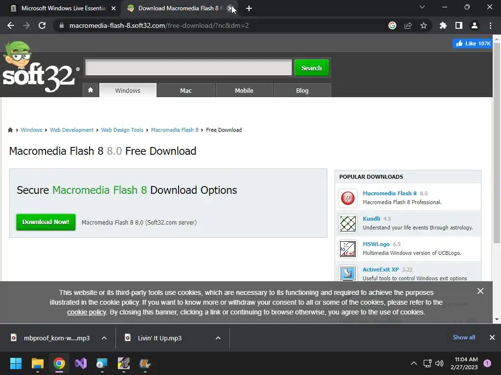Open the Kundli popular download link
Viewport: 501px width, 375px height.
point(371,219)
